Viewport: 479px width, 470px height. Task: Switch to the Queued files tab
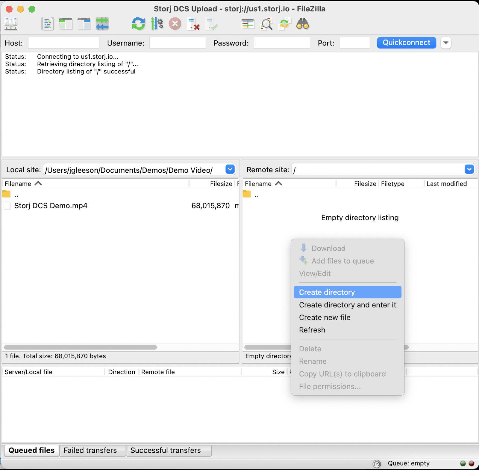pos(32,451)
